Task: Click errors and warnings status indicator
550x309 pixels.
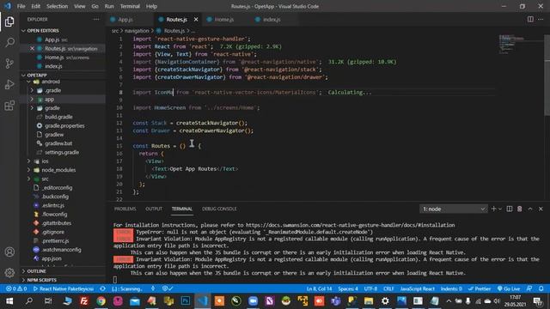Action: point(16,288)
